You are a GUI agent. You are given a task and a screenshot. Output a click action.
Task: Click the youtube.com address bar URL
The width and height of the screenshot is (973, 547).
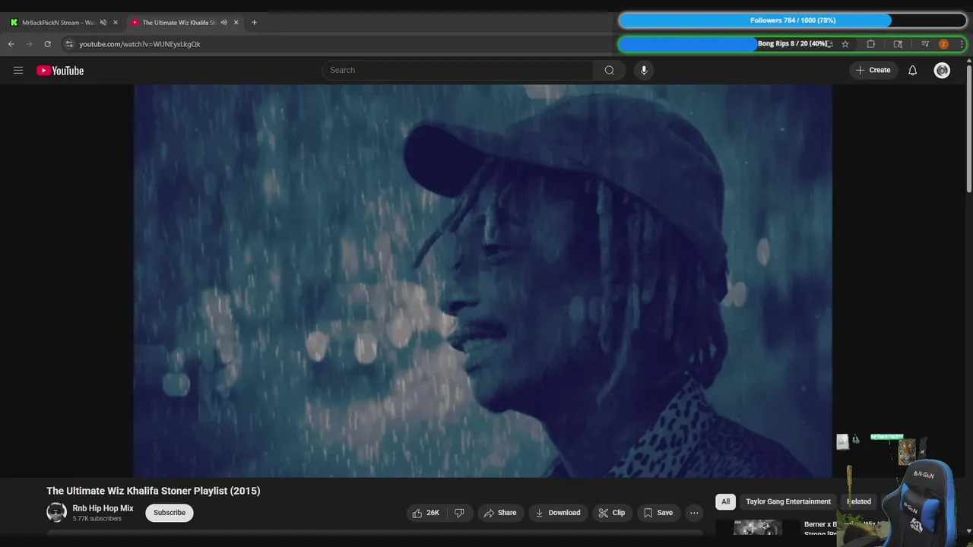(140, 44)
